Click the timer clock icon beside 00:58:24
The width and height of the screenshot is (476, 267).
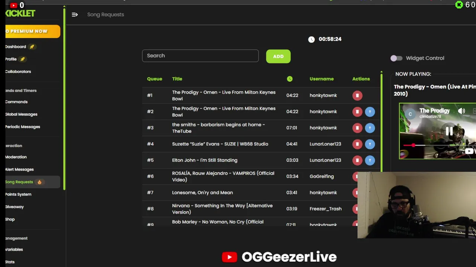[x=311, y=39]
